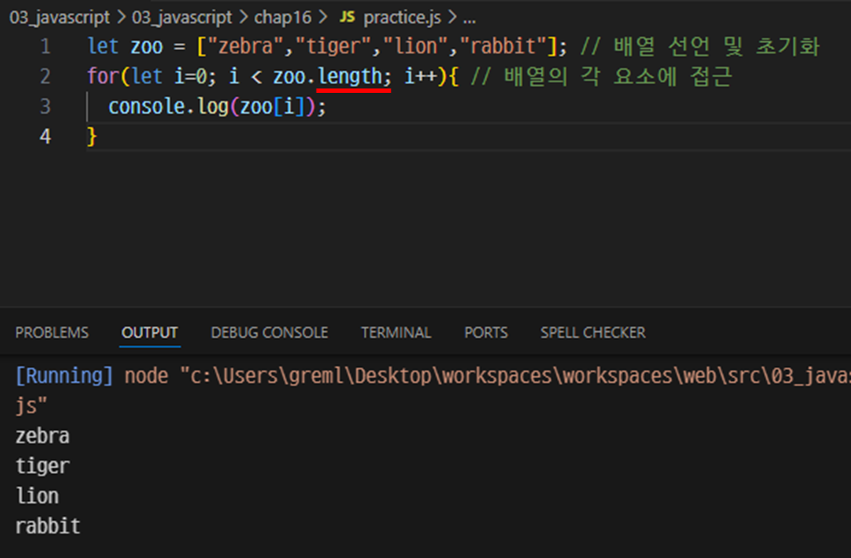The height and width of the screenshot is (558, 851).
Task: Click the zoo variable declaration on line 1
Action: click(x=147, y=46)
